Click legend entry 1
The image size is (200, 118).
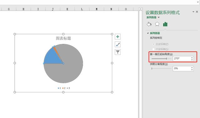[59, 88]
